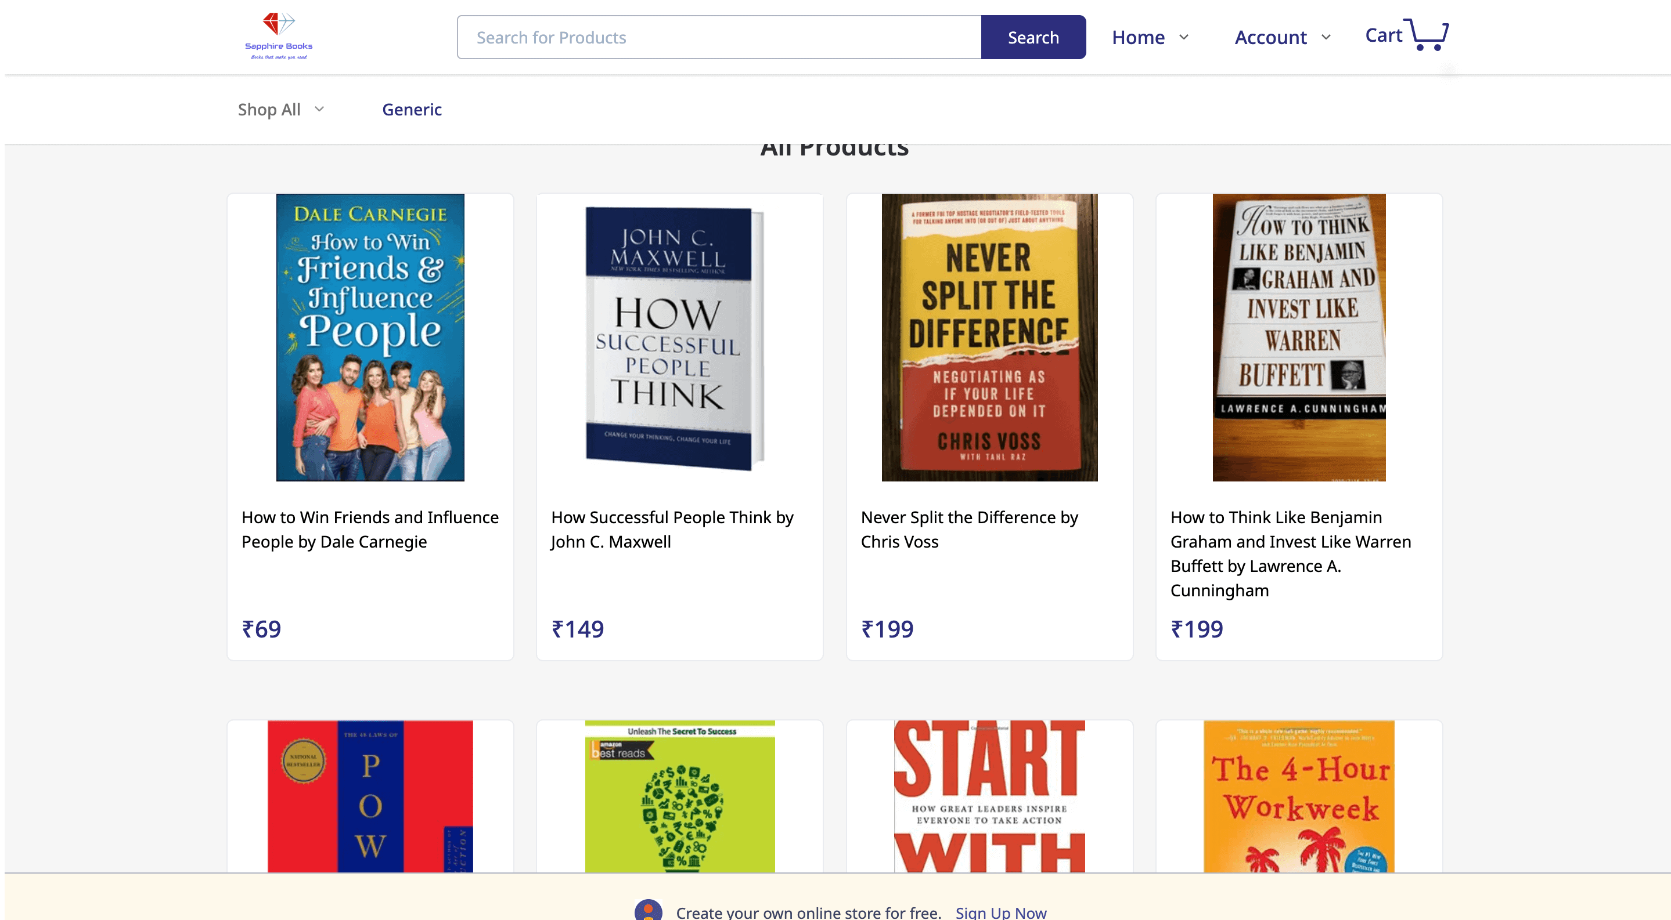This screenshot has height=920, width=1671.
Task: Click the Sign Up Now link
Action: point(1000,911)
